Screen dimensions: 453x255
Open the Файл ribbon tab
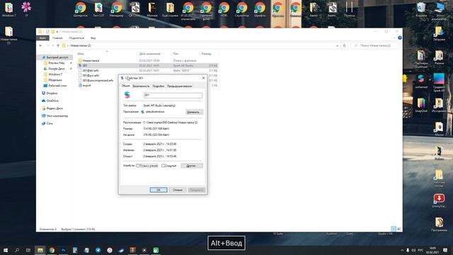click(42, 38)
